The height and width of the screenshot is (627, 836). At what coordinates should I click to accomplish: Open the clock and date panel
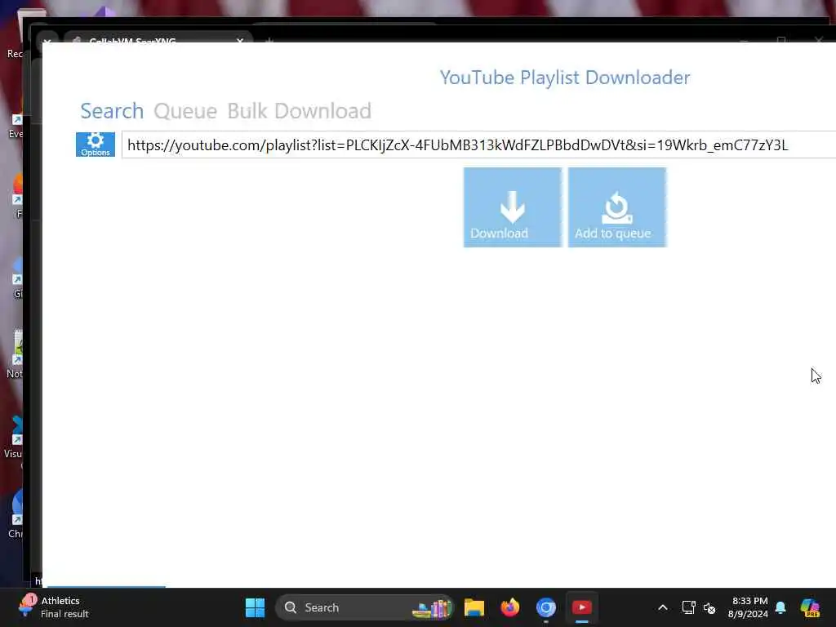tap(748, 607)
